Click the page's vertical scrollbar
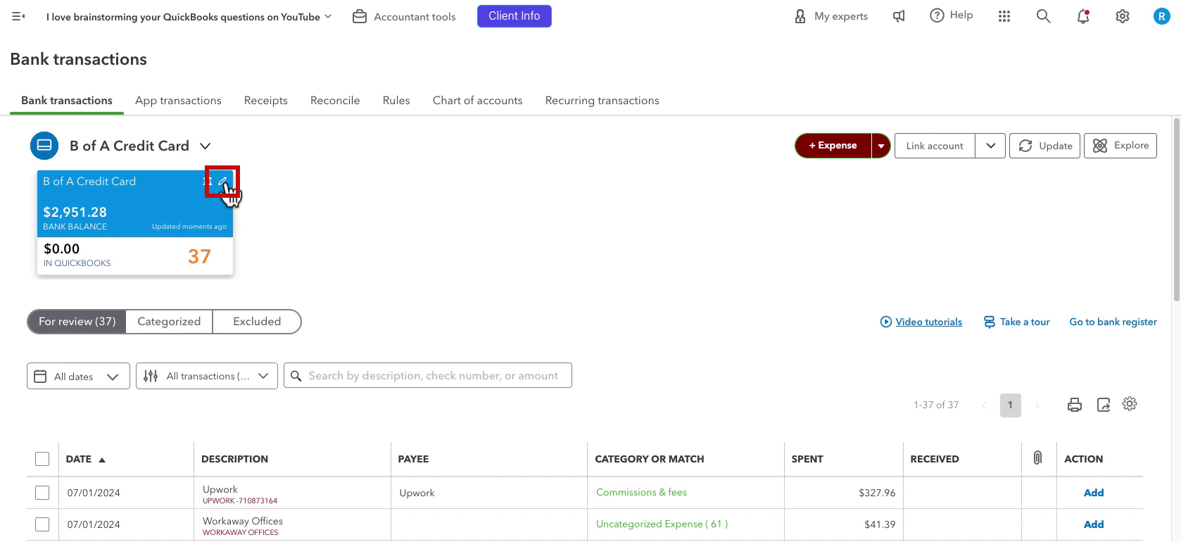 point(1176,211)
